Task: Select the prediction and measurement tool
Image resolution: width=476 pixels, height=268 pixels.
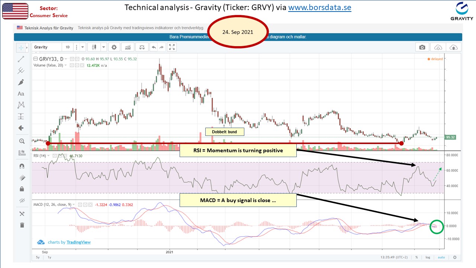Action: [x=21, y=116]
